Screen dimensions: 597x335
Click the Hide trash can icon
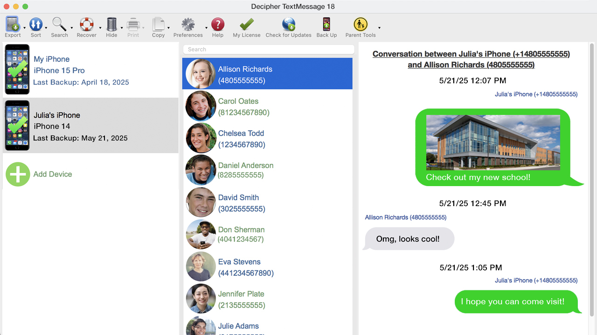[x=111, y=24]
